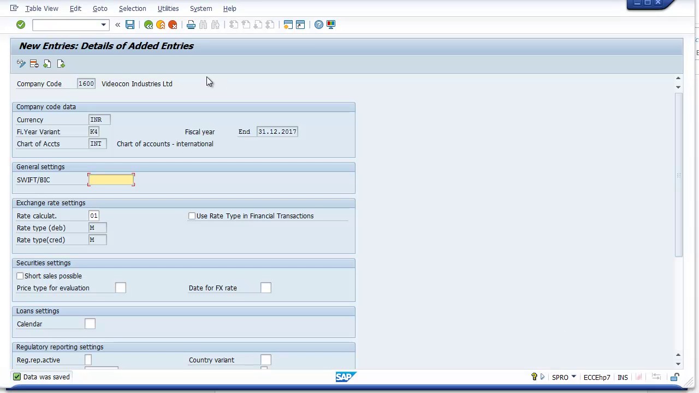Image resolution: width=699 pixels, height=393 pixels.
Task: Open the Help menu
Action: pyautogui.click(x=229, y=8)
